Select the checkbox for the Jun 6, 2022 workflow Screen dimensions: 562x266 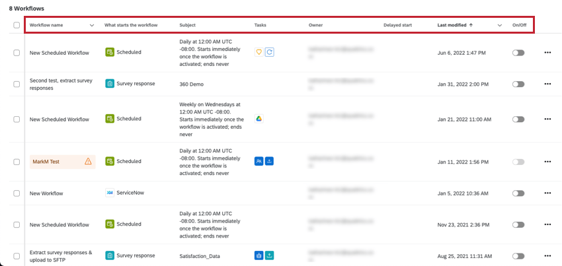click(17, 53)
